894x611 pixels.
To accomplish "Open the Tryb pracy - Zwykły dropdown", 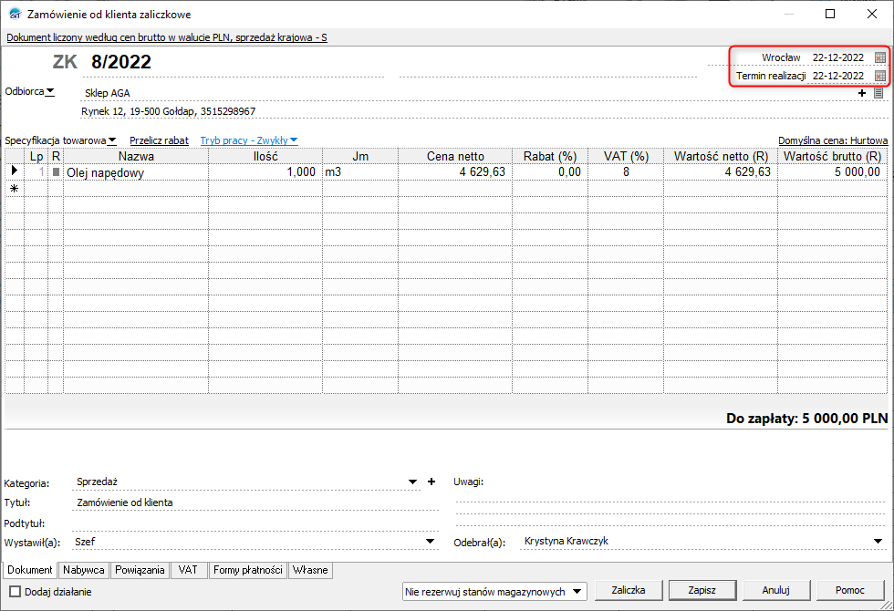I will tap(248, 140).
